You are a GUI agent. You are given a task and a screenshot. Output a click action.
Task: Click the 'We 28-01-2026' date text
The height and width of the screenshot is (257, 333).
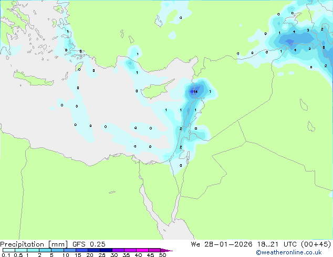point(222,244)
